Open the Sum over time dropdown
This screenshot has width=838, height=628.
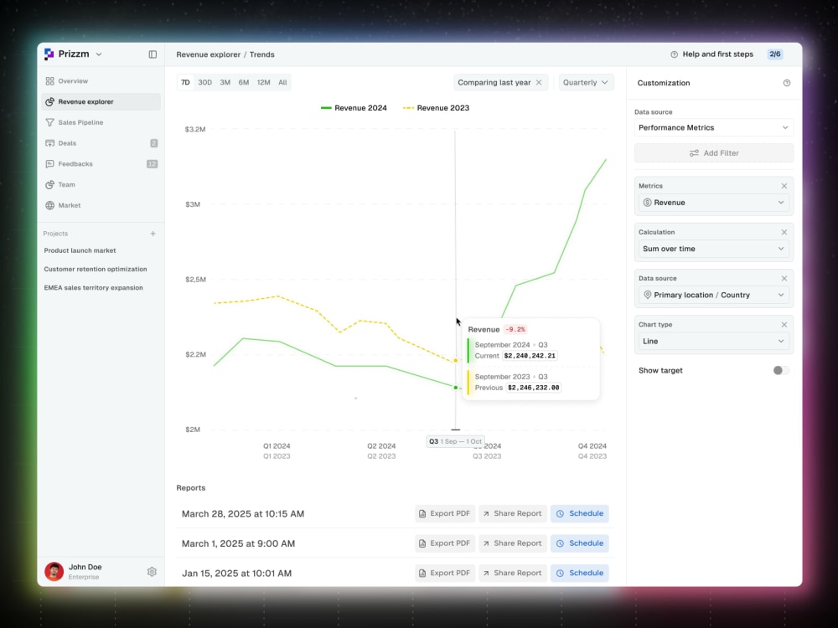(x=713, y=249)
